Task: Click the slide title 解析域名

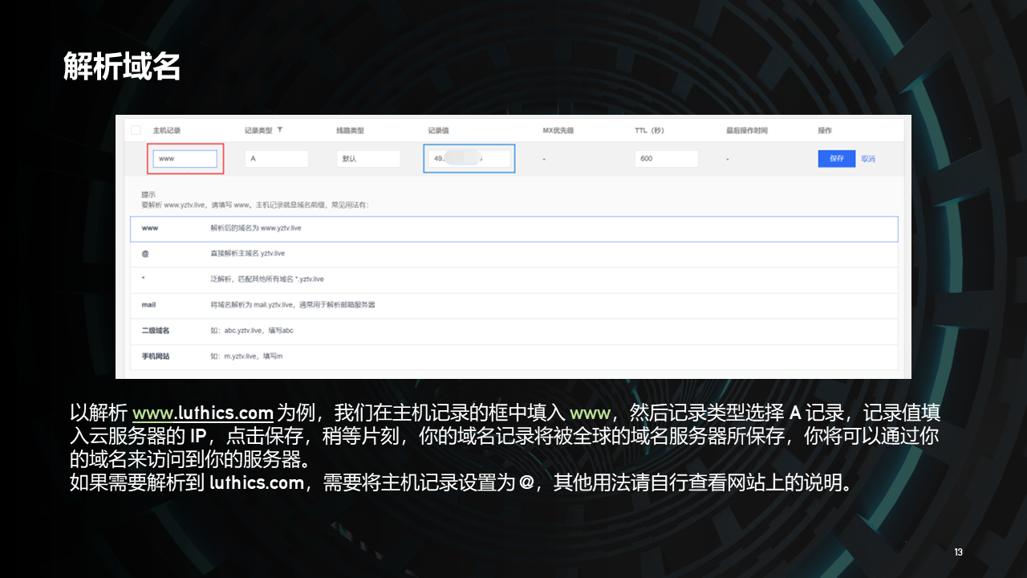Action: (x=122, y=67)
